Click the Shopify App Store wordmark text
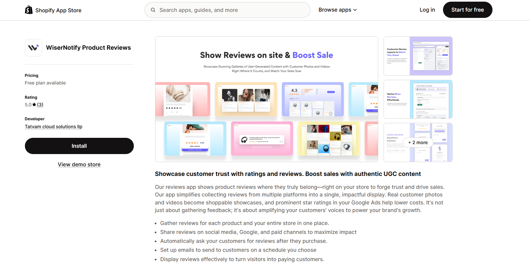The width and height of the screenshot is (530, 273). pos(58,10)
